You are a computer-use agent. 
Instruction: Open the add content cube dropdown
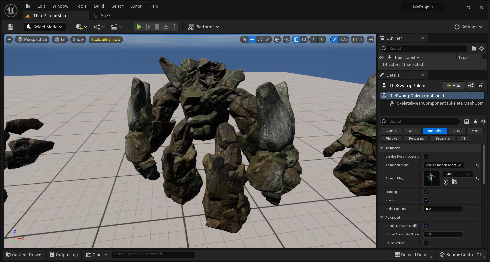(81, 27)
